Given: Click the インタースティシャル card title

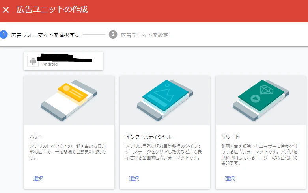Looking at the screenshot, I should 149,137.
